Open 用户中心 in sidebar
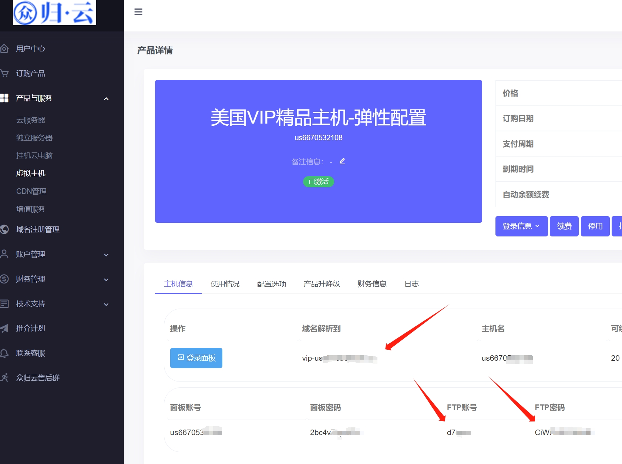The width and height of the screenshot is (622, 464). coord(30,48)
